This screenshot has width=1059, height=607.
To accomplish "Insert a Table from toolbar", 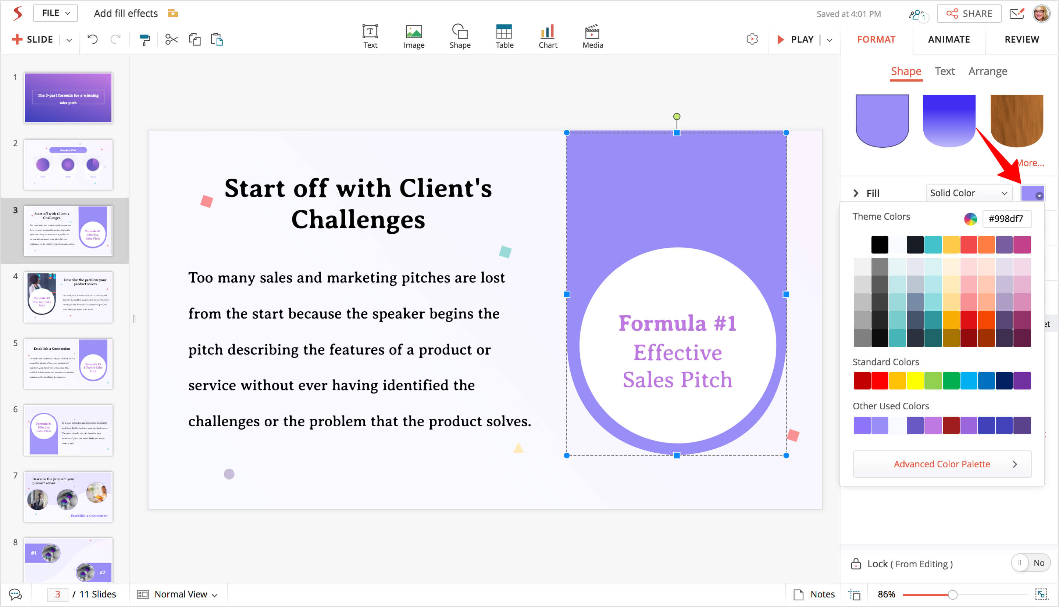I will 504,36.
